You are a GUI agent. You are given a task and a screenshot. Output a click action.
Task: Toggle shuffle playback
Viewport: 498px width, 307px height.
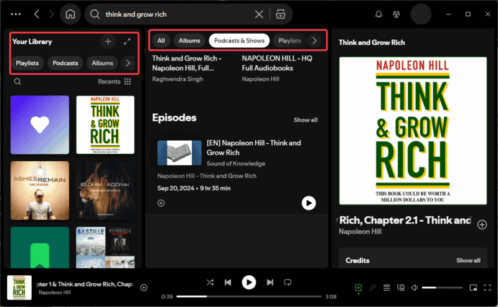[210, 282]
